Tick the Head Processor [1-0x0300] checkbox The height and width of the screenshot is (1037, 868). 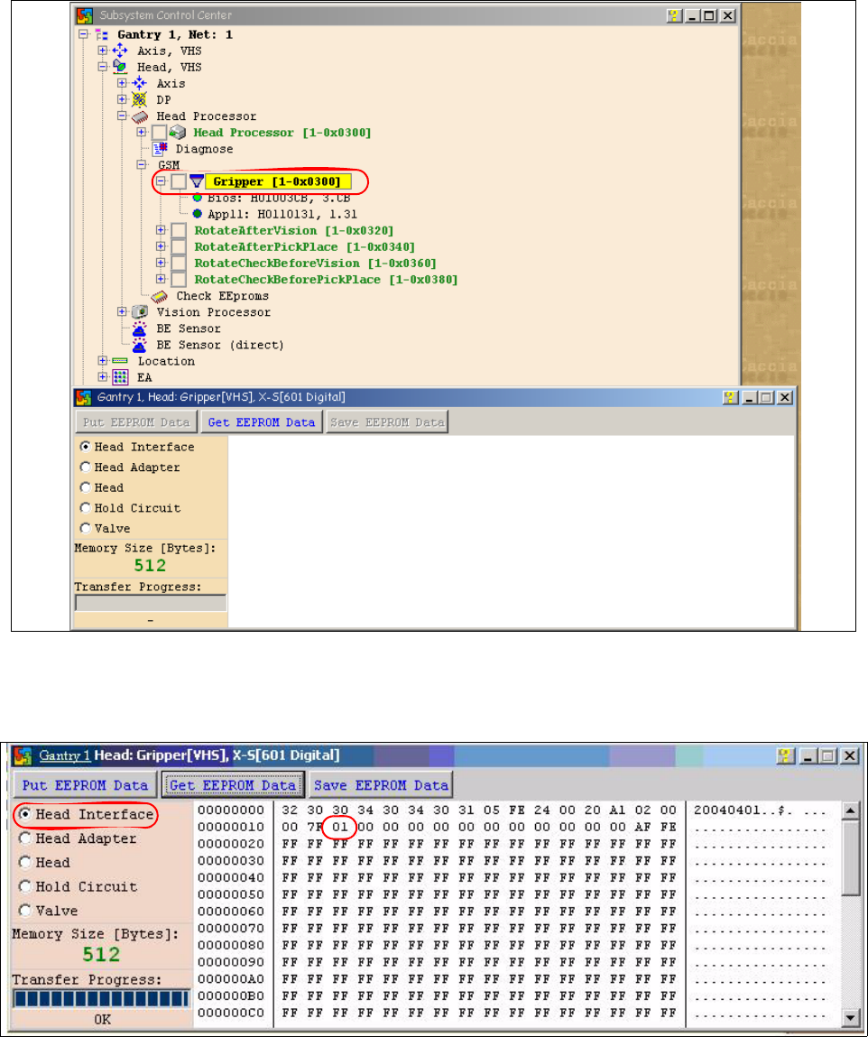pos(159,133)
